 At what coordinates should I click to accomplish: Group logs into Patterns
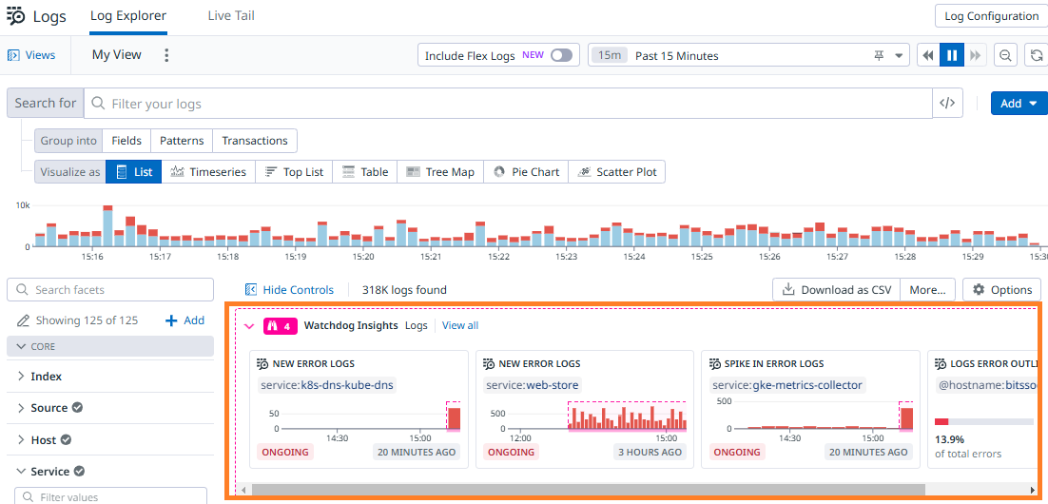(x=182, y=141)
